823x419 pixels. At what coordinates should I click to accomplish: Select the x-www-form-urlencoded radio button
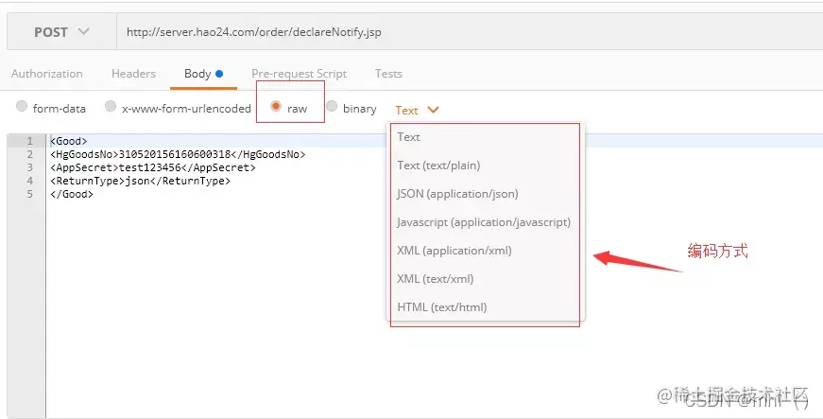111,107
